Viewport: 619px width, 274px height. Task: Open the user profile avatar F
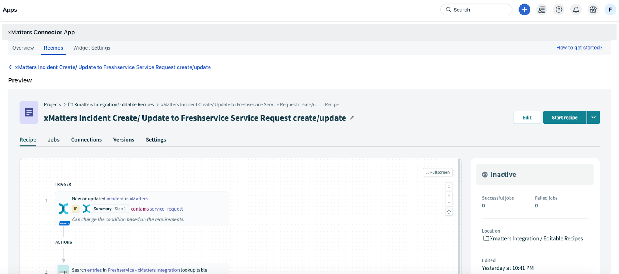[610, 10]
